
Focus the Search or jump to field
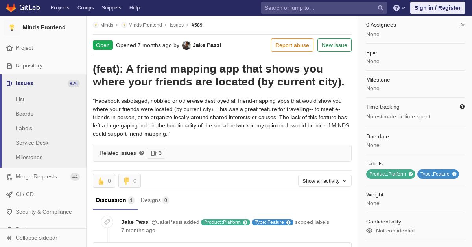[x=324, y=8]
